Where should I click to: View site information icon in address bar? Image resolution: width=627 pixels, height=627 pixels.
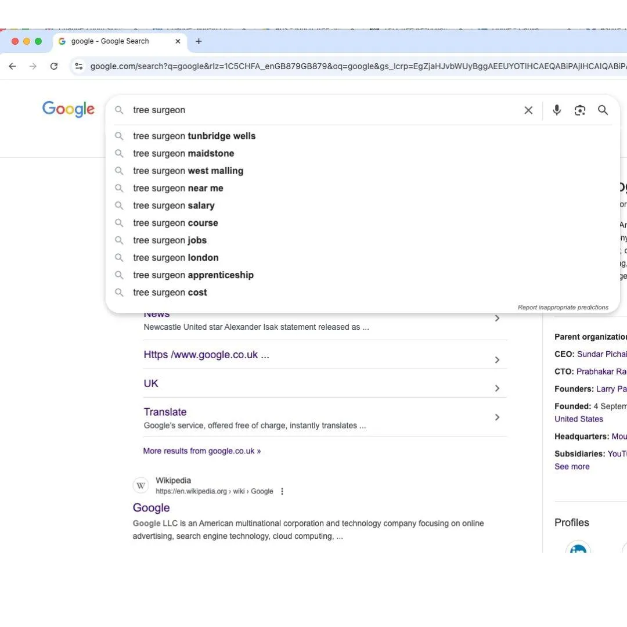(79, 66)
